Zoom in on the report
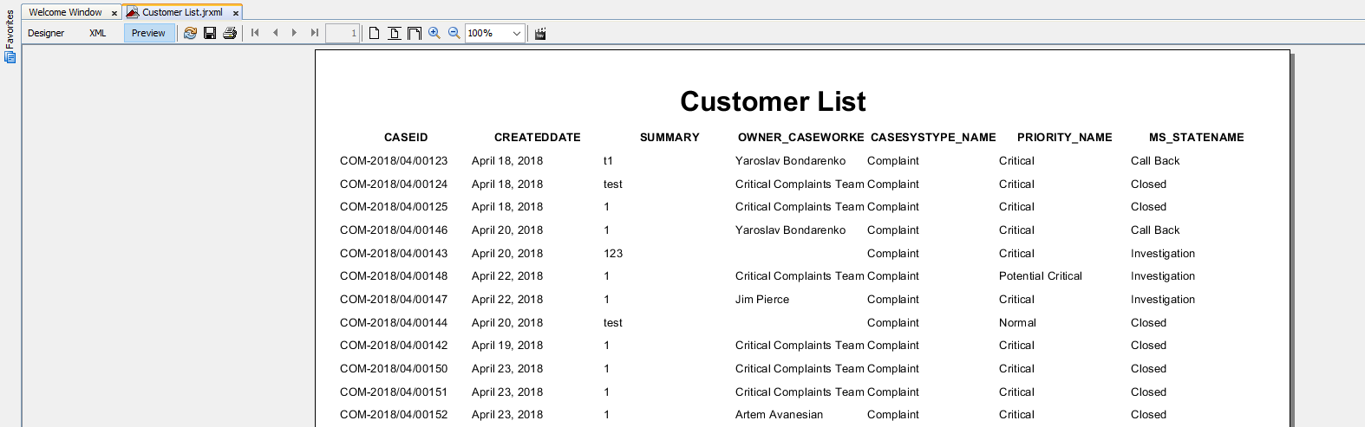1365x427 pixels. [434, 33]
